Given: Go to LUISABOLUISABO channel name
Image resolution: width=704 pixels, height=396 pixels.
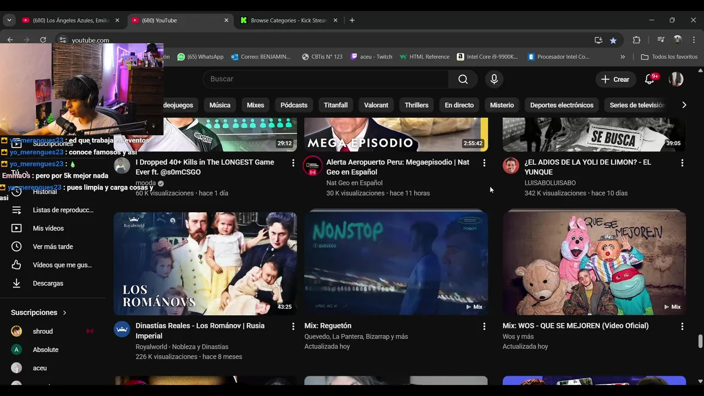Looking at the screenshot, I should (550, 183).
